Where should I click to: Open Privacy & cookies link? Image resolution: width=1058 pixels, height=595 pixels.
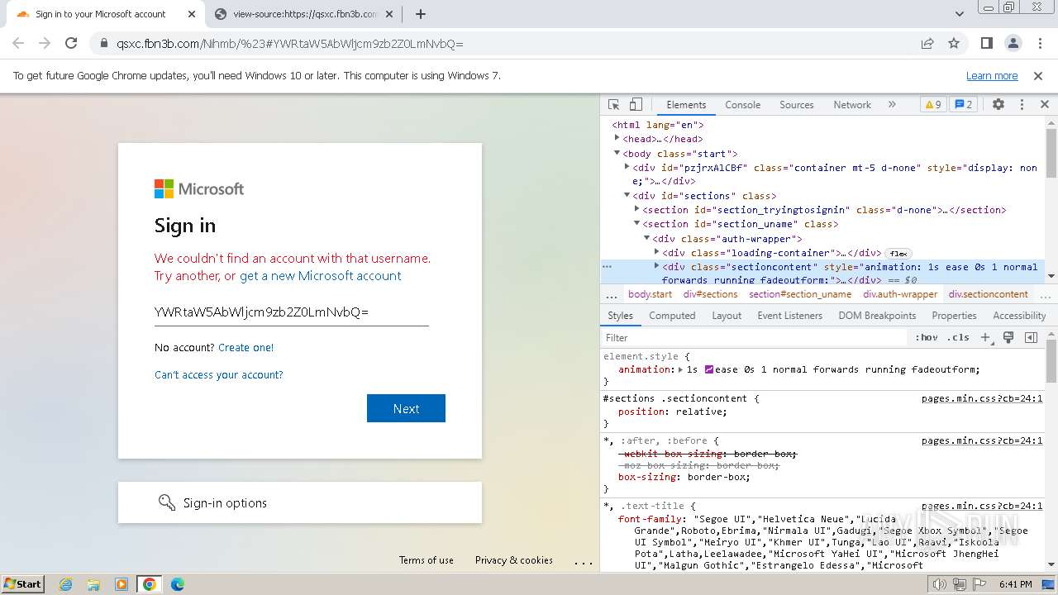point(514,560)
